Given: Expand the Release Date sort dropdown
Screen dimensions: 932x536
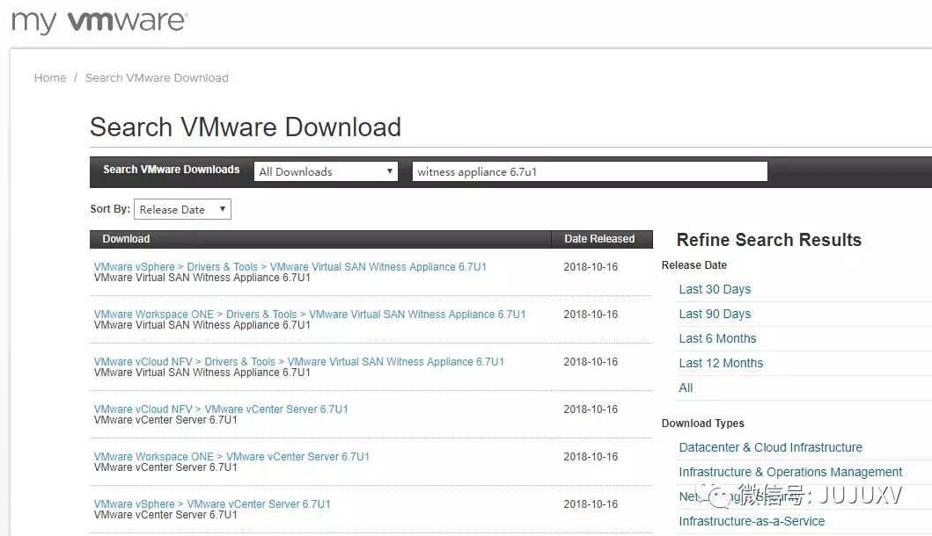Looking at the screenshot, I should click(182, 209).
